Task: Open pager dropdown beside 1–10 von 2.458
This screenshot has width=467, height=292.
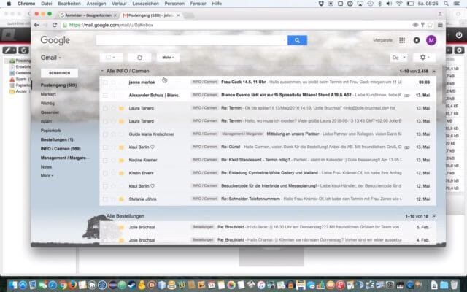Action: click(434, 72)
